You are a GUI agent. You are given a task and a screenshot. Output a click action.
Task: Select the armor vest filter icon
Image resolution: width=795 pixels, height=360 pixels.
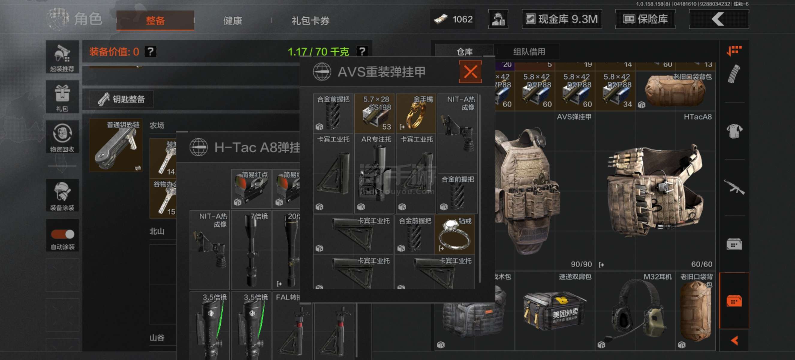734,131
